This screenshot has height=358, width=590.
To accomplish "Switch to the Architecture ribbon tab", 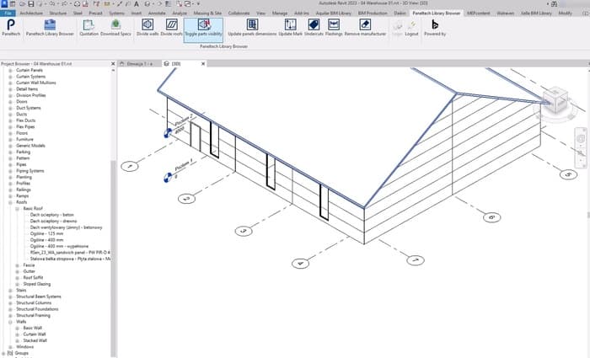I will pos(31,13).
